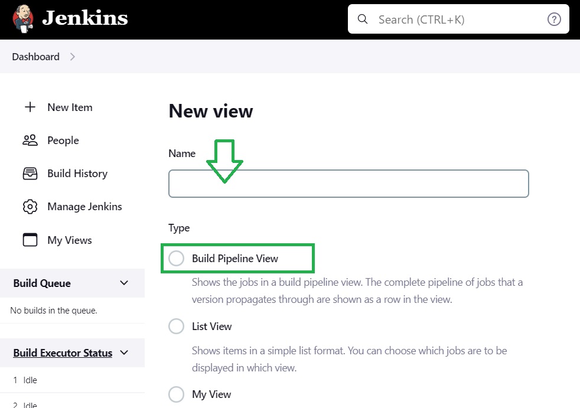Open the Build Executor Status link
Screen dimensions: 580x408
[x=63, y=353]
